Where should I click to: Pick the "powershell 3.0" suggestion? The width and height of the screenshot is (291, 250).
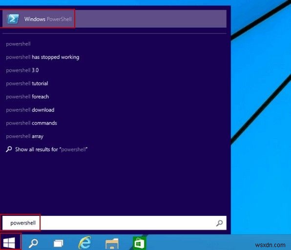[x=22, y=70]
